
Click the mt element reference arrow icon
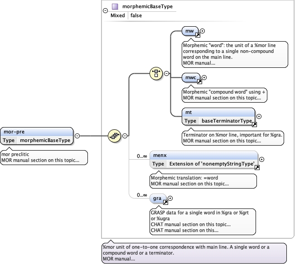click(254, 124)
